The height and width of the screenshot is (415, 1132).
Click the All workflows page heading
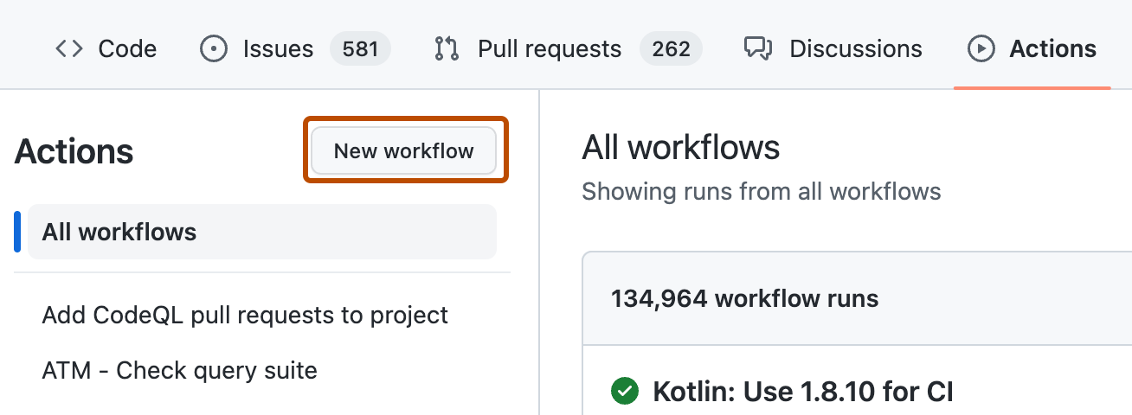coord(681,148)
